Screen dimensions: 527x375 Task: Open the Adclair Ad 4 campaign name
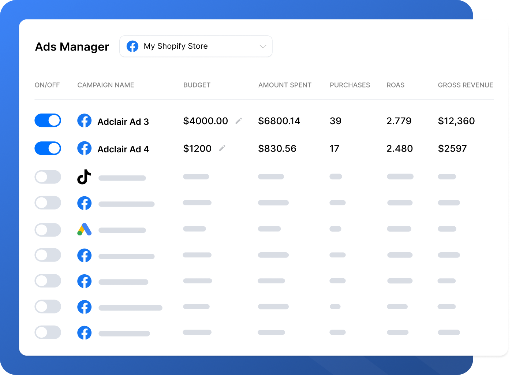click(123, 149)
